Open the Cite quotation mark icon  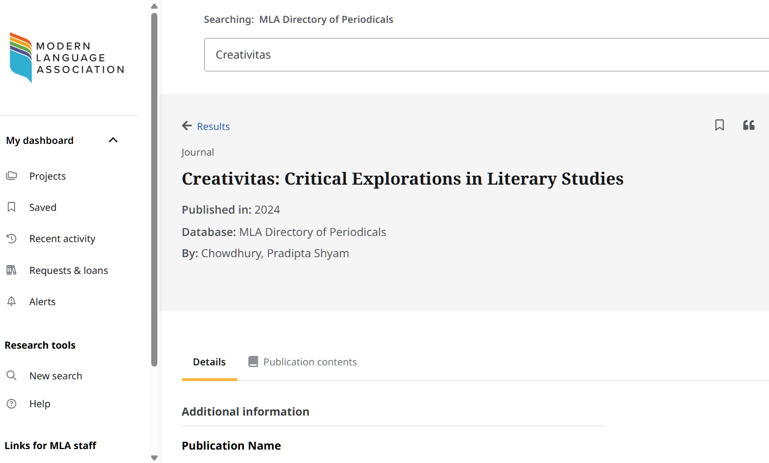tap(749, 125)
